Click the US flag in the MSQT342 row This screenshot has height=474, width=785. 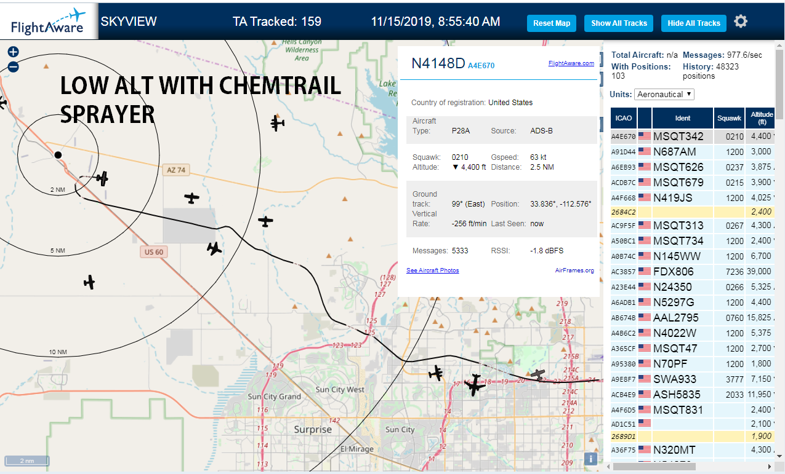point(645,136)
